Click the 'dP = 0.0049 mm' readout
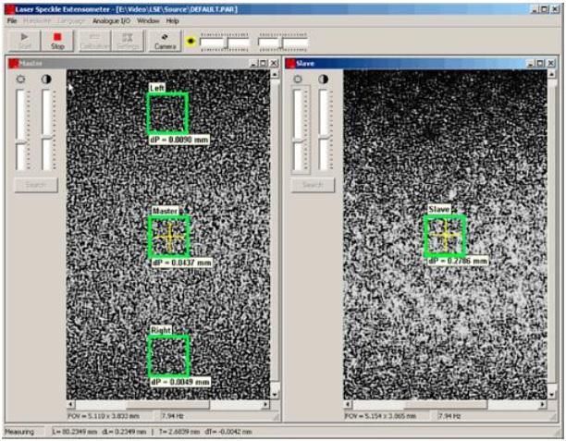This screenshot has height=441, width=566. point(180,382)
